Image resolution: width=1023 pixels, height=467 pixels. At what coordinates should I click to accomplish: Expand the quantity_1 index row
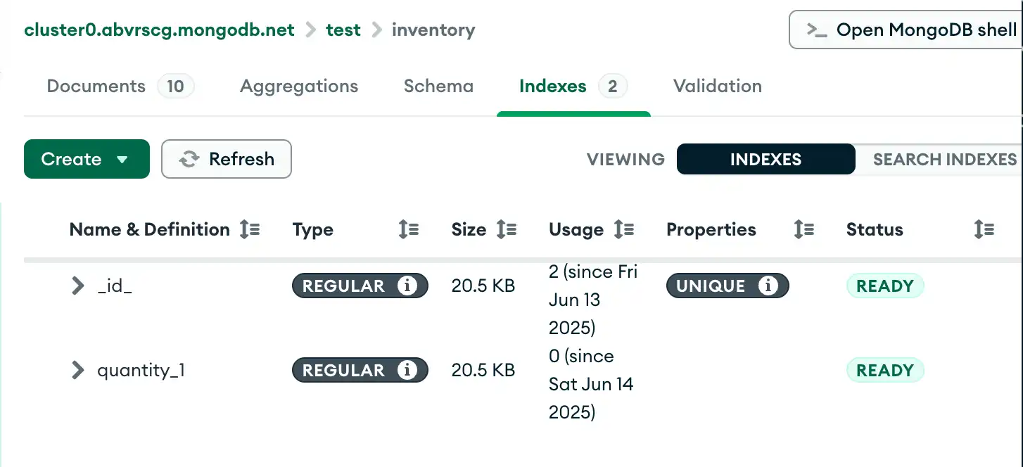(x=77, y=371)
